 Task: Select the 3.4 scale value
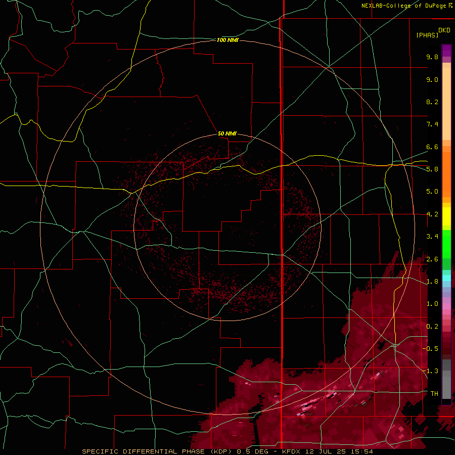[x=432, y=237]
